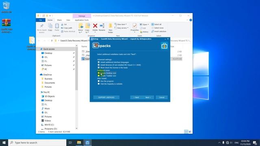Go up one folder level in Explorer
Screen dimensions: 260x146
click(52, 41)
